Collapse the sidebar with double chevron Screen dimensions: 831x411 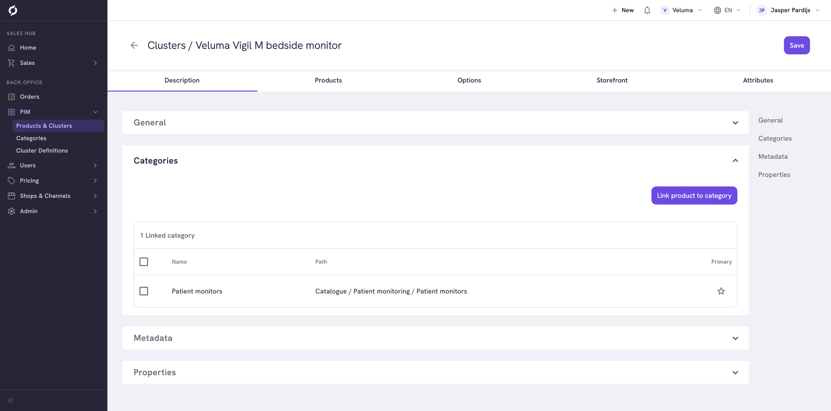point(11,401)
